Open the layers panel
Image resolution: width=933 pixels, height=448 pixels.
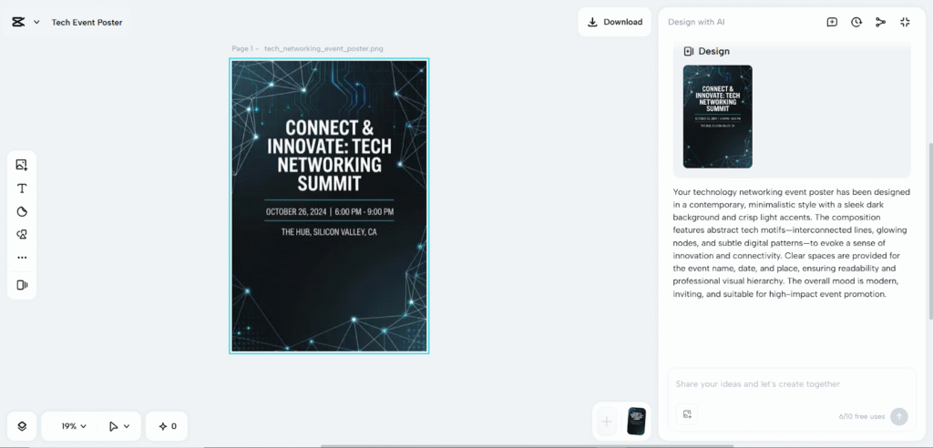(22, 426)
